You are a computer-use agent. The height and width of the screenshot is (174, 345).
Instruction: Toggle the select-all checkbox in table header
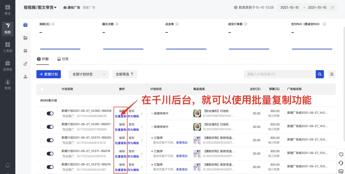(42, 89)
